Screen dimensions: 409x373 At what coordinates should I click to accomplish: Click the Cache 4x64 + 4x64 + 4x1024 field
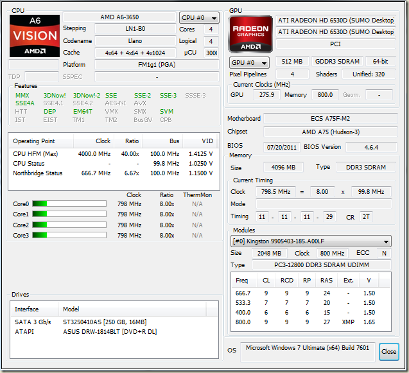tap(135, 53)
